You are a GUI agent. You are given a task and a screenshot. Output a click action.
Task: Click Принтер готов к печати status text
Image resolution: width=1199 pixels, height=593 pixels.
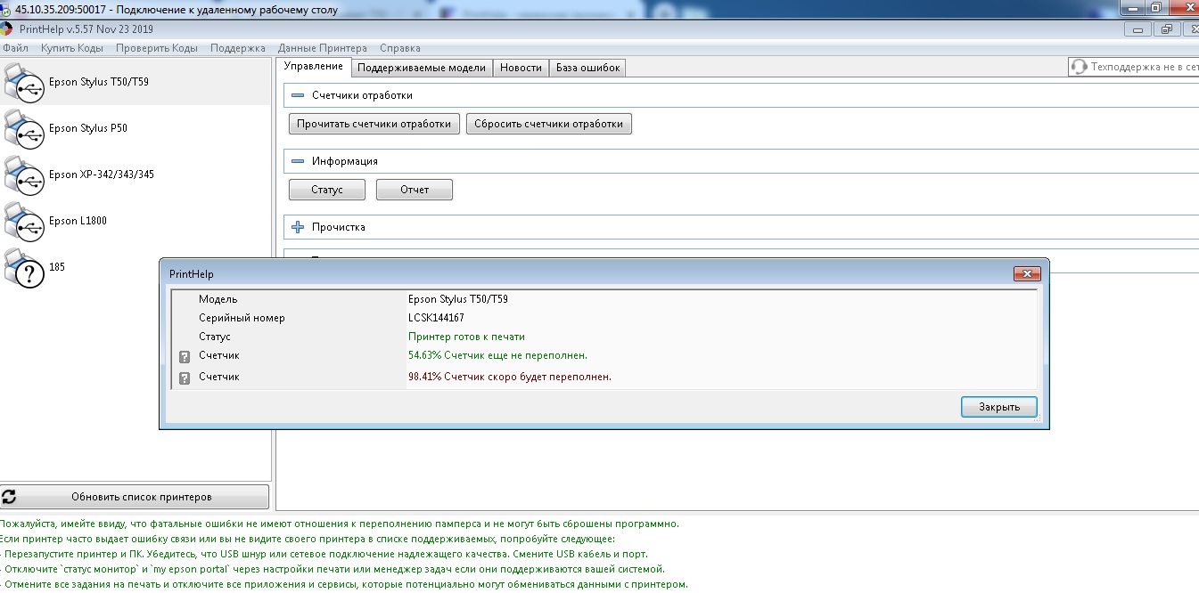point(466,337)
